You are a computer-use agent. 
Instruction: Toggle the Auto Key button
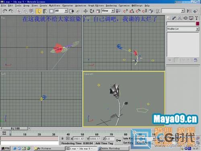point(128,139)
